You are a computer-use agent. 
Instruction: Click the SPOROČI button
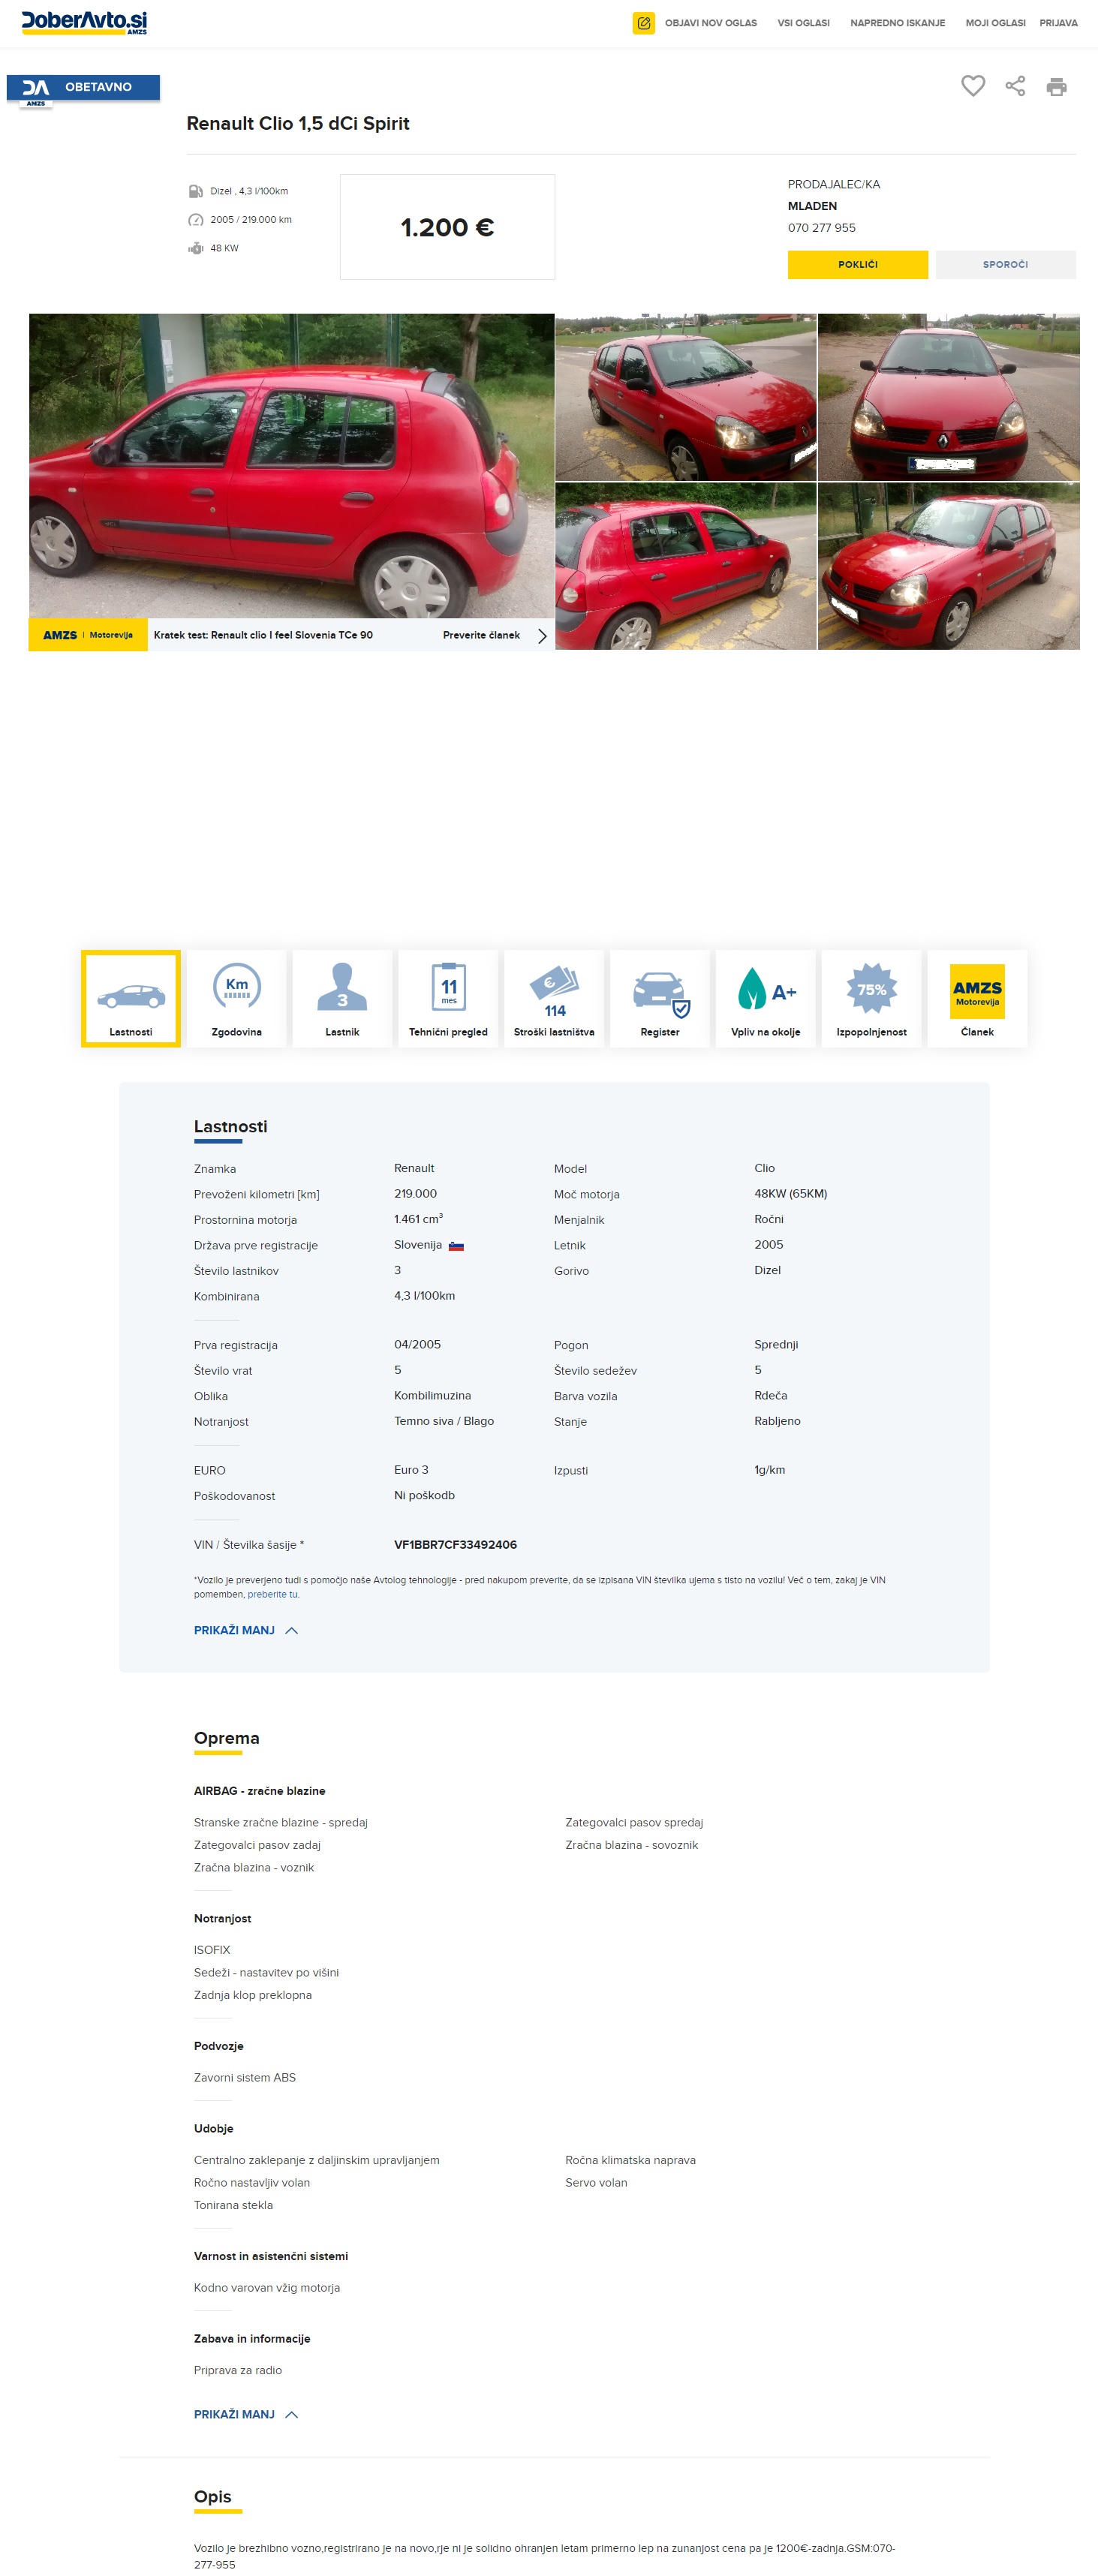point(1005,265)
